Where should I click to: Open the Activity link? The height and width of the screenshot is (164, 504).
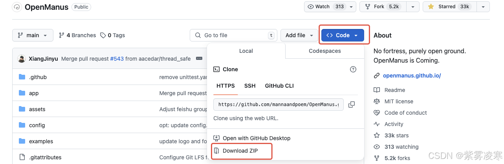pyautogui.click(x=394, y=124)
